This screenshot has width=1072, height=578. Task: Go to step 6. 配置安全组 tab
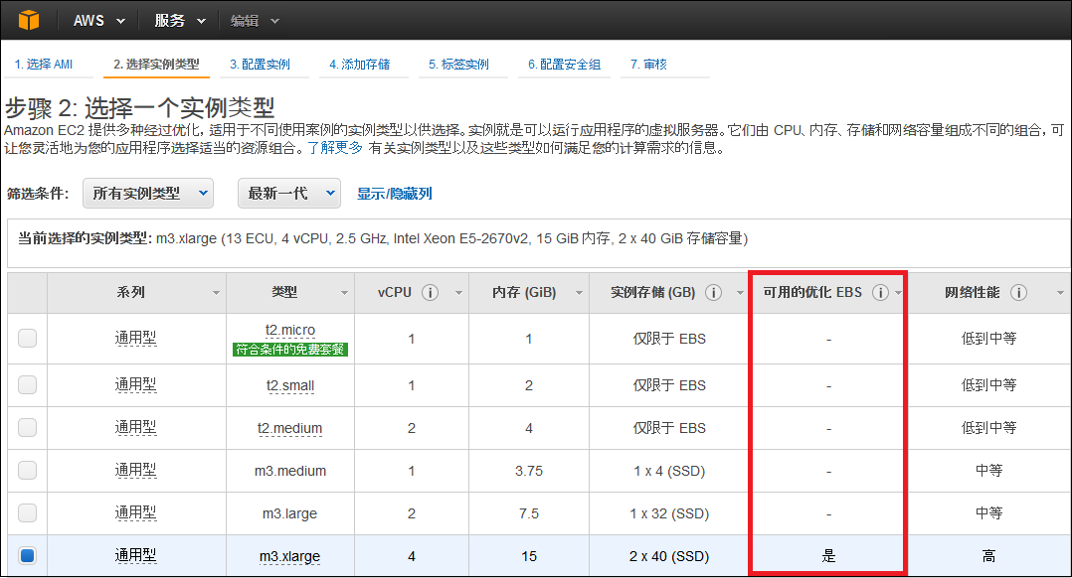[564, 65]
